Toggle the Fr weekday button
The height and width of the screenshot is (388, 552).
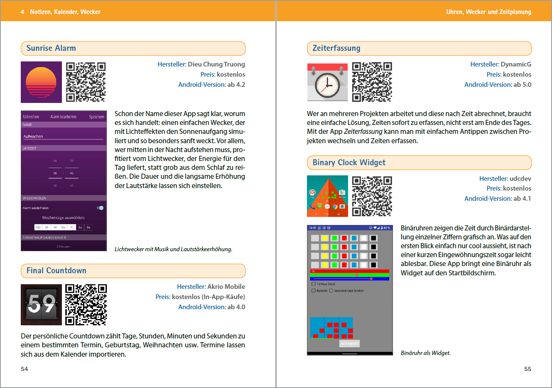[72, 227]
